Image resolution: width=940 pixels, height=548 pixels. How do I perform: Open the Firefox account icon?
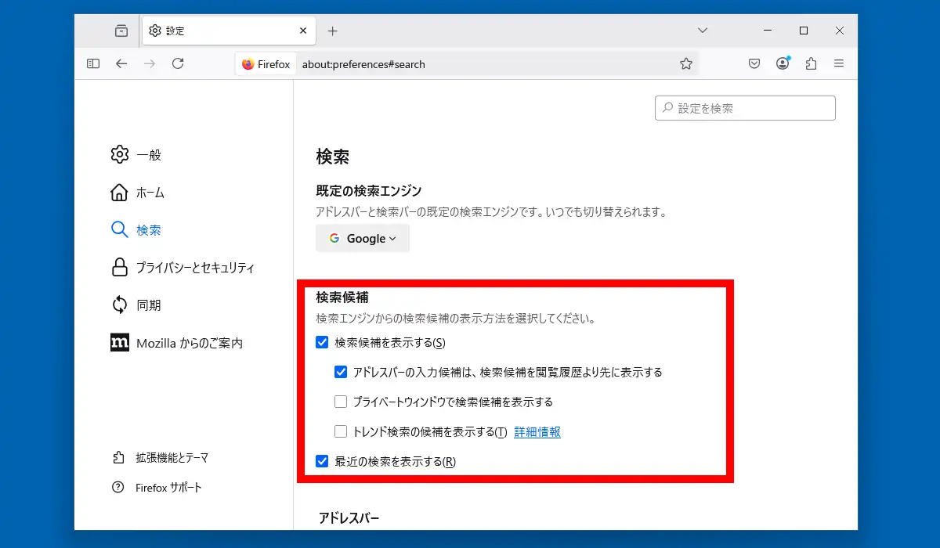click(x=783, y=63)
